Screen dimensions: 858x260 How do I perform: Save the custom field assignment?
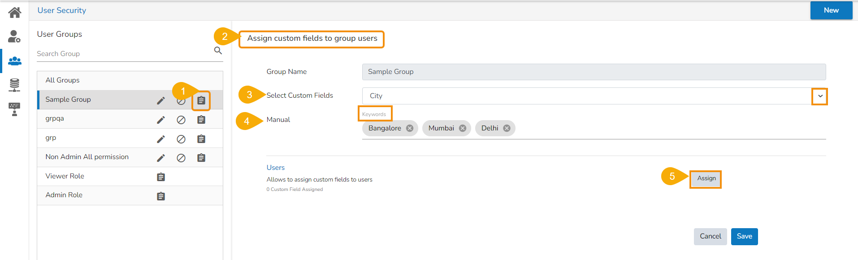point(744,236)
